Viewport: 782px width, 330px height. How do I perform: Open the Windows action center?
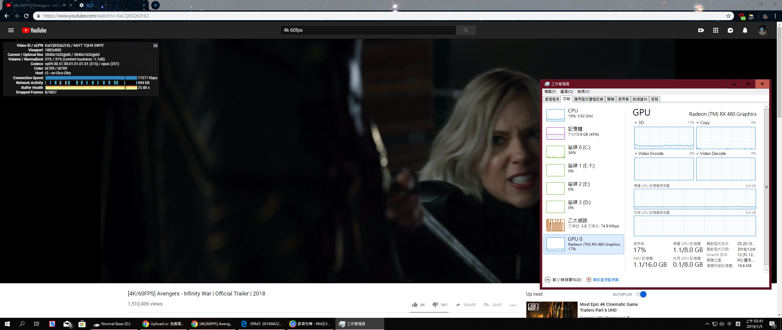(773, 324)
